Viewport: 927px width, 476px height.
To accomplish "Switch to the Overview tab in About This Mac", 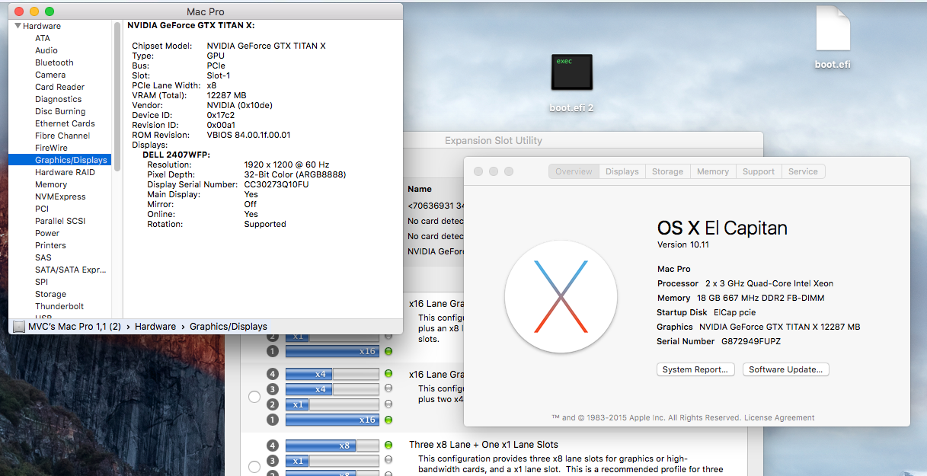I will (574, 171).
